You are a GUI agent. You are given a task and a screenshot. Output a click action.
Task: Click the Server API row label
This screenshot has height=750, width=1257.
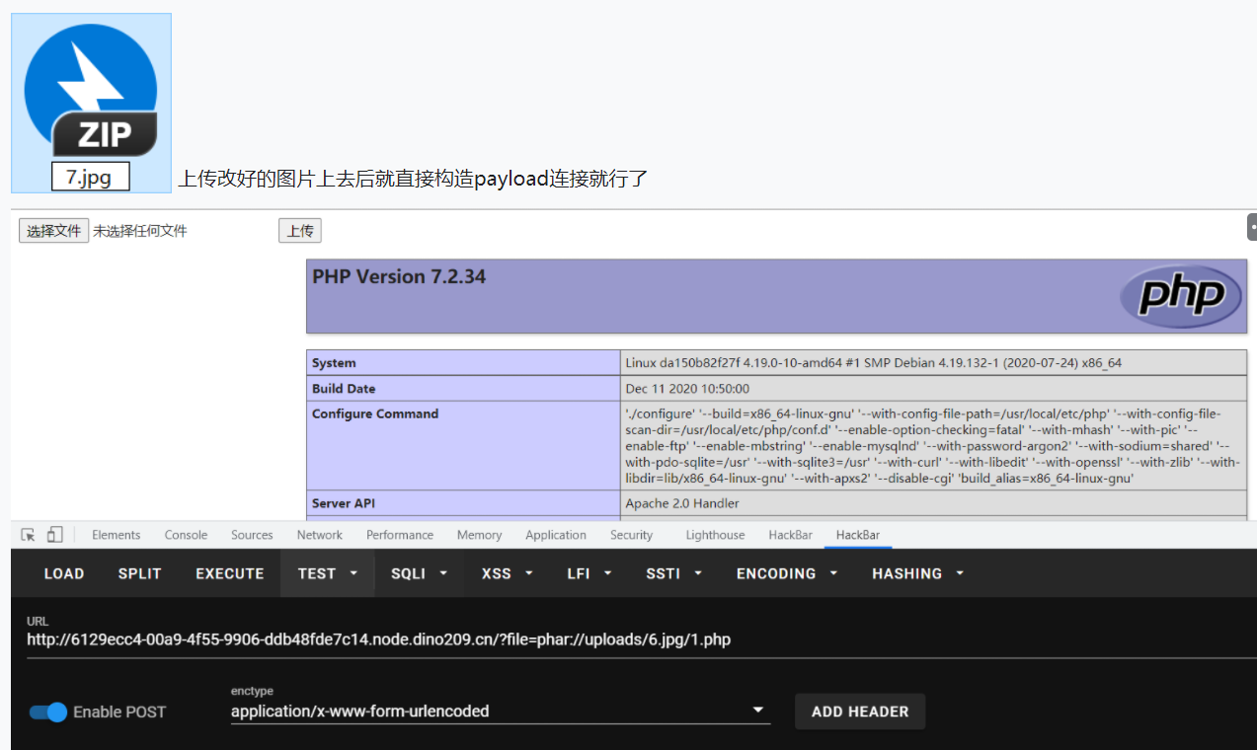[344, 503]
